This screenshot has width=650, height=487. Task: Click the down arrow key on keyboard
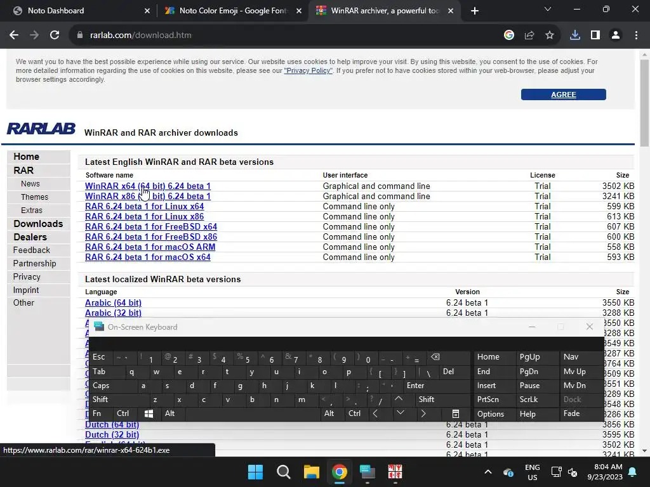[x=400, y=413]
